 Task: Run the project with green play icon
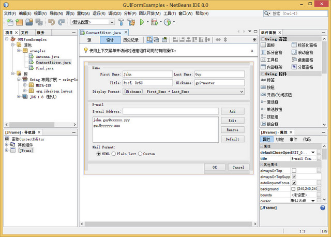click(x=141, y=22)
